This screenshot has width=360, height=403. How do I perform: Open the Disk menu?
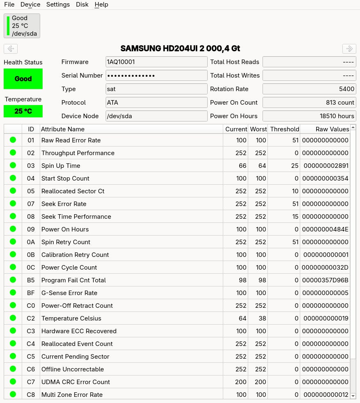(x=82, y=5)
